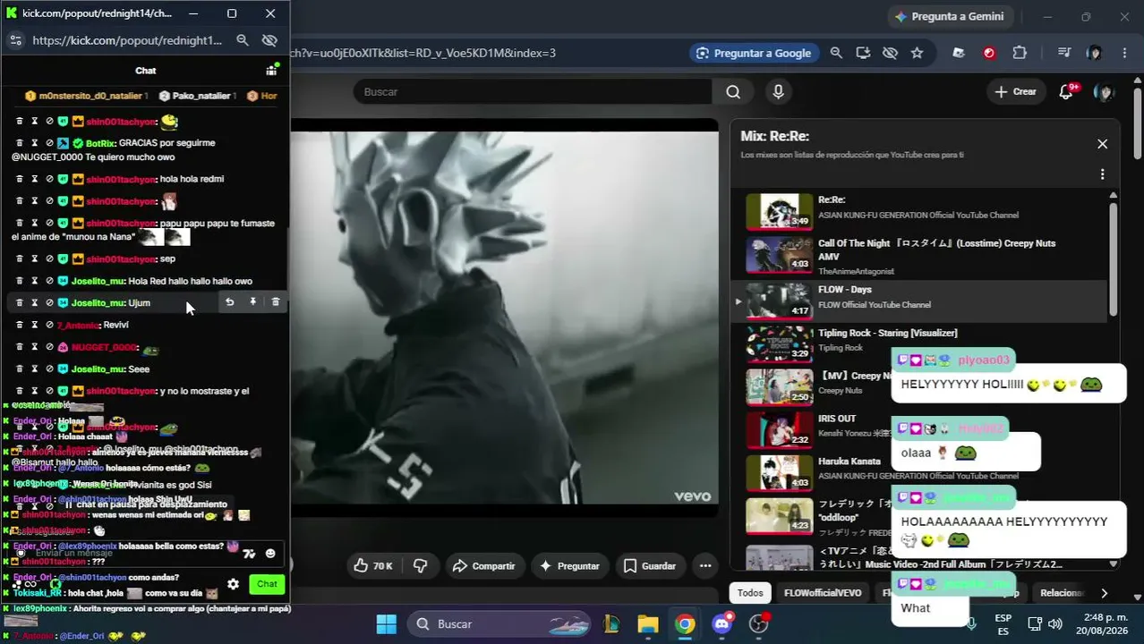Viewport: 1144px width, 644px height.
Task: Save video with 'Guardar' button
Action: pyautogui.click(x=650, y=566)
